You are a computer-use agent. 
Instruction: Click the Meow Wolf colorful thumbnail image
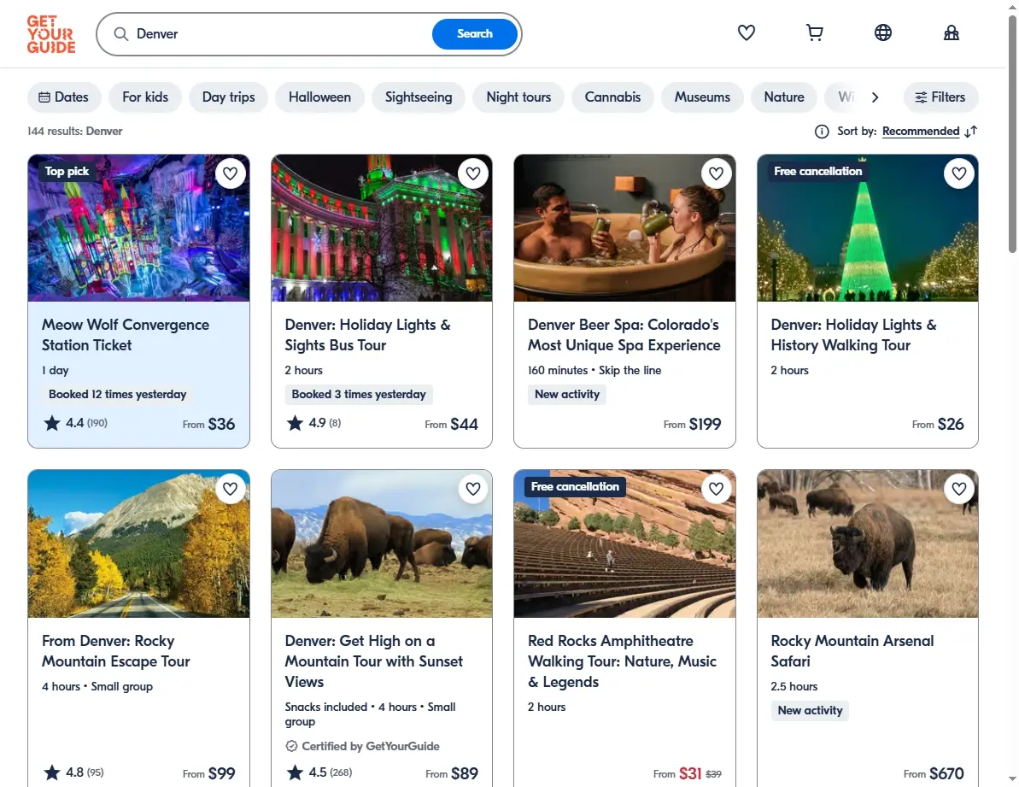[138, 228]
